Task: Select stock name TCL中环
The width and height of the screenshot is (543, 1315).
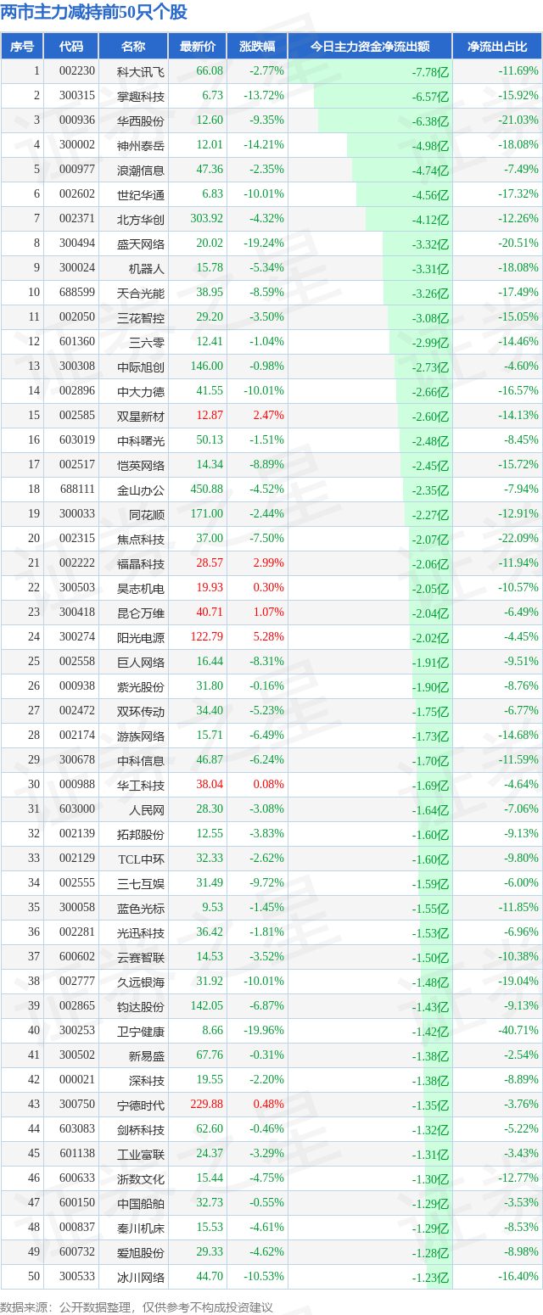Action: [142, 859]
